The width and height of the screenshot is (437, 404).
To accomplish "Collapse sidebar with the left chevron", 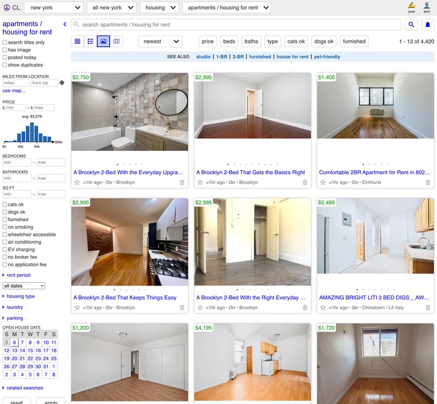I will [65, 24].
